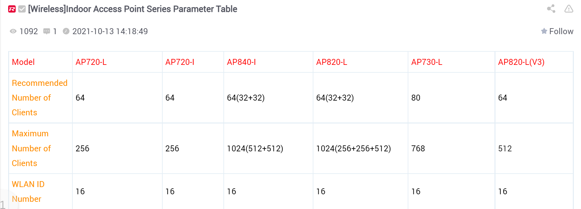
Task: Click the Follow star icon
Action: [544, 31]
